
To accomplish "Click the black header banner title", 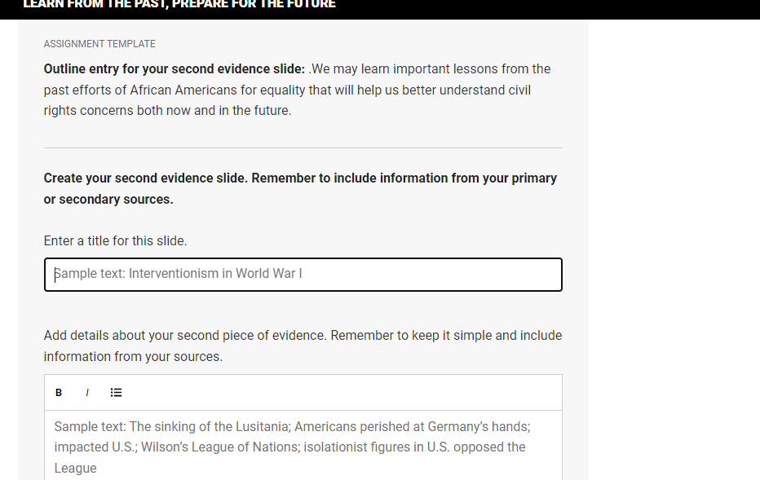I will [179, 4].
